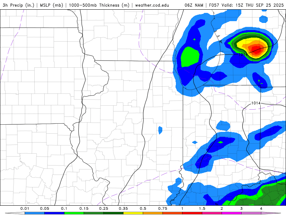The image size is (286, 215).
Task: Click the "3h Precip (in.)" title text
Action: [x=19, y=5]
